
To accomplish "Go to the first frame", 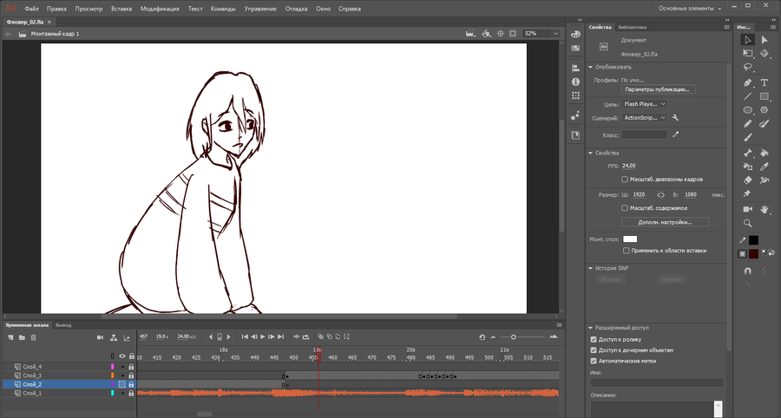I will [x=245, y=336].
